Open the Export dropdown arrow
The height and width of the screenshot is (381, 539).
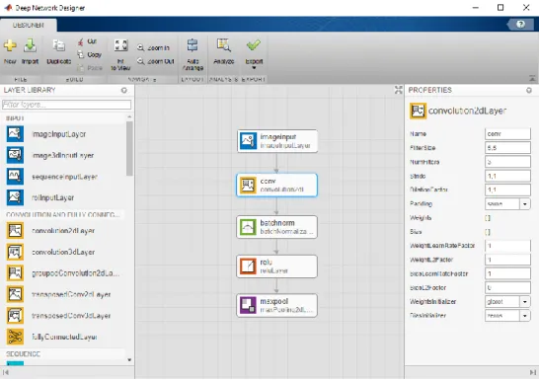tap(254, 68)
